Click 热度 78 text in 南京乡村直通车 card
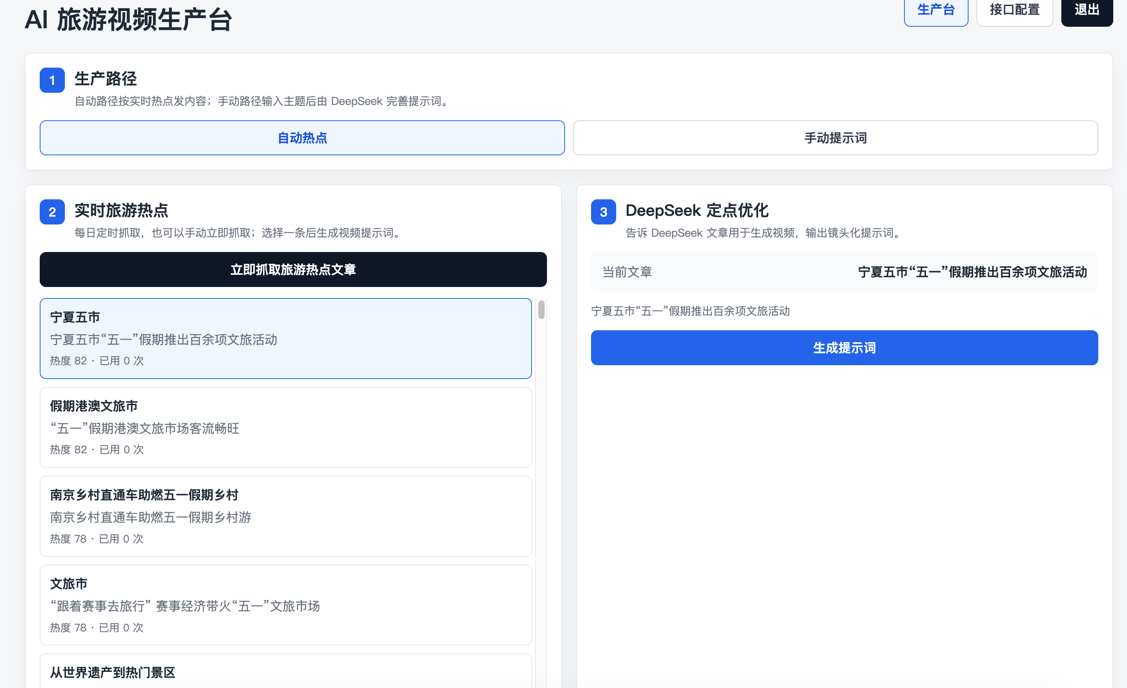Image resolution: width=1127 pixels, height=688 pixels. (68, 539)
